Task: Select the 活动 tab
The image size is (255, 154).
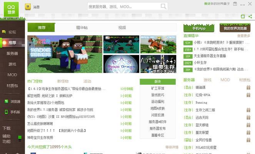Action: coord(87,81)
